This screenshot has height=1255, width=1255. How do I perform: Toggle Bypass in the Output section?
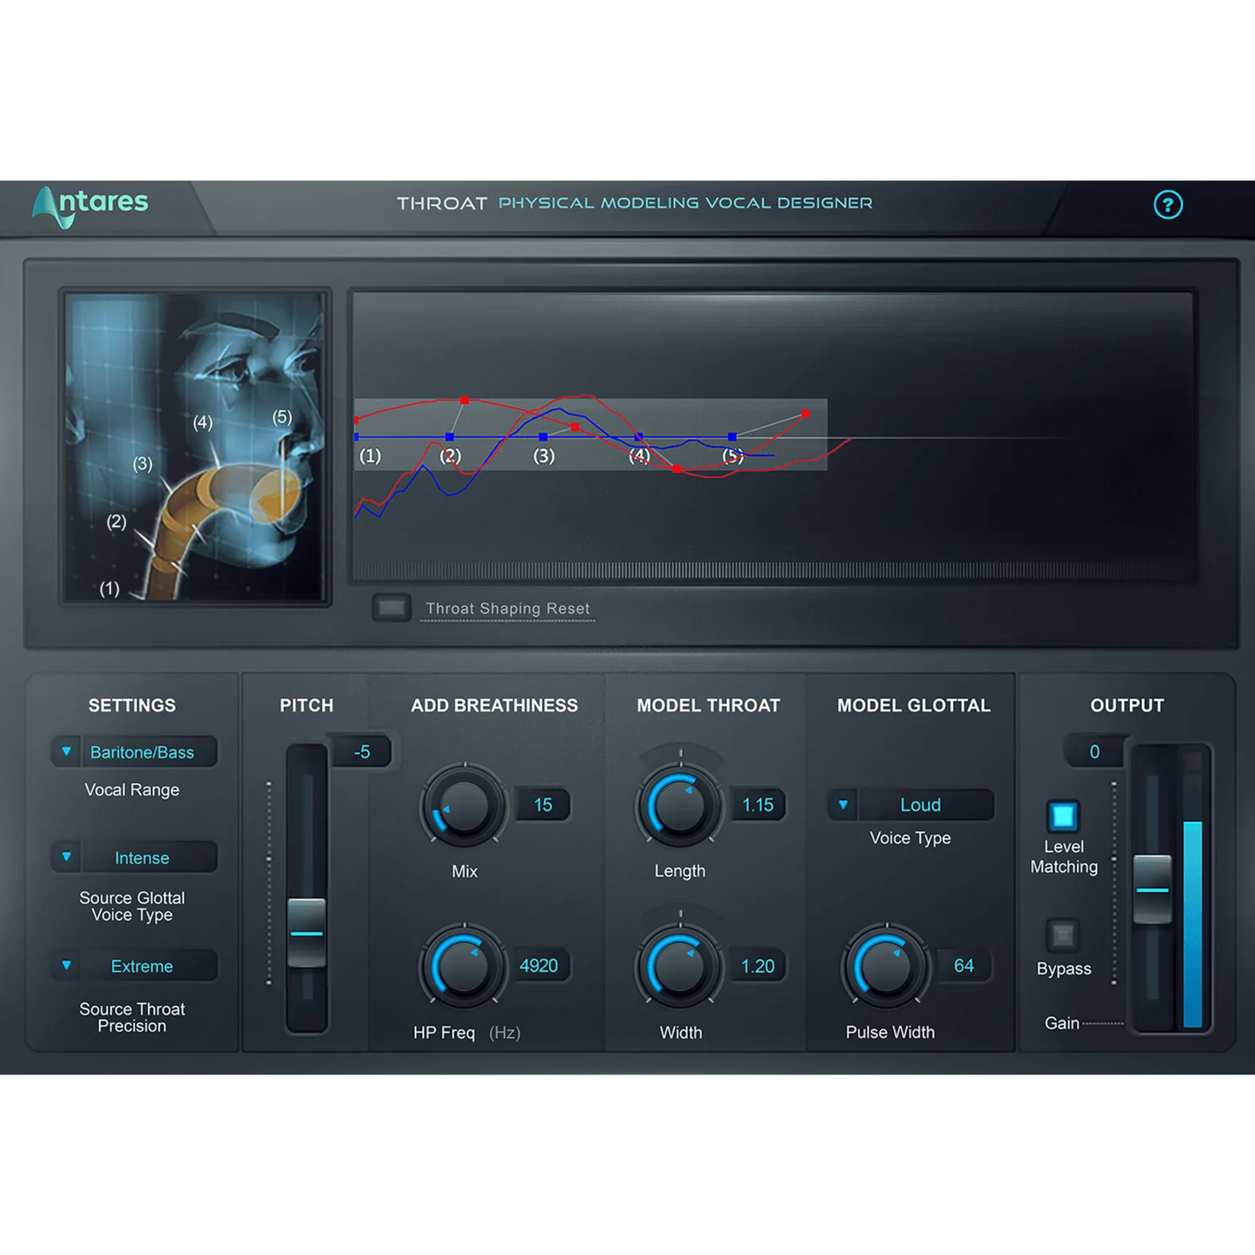1062,935
